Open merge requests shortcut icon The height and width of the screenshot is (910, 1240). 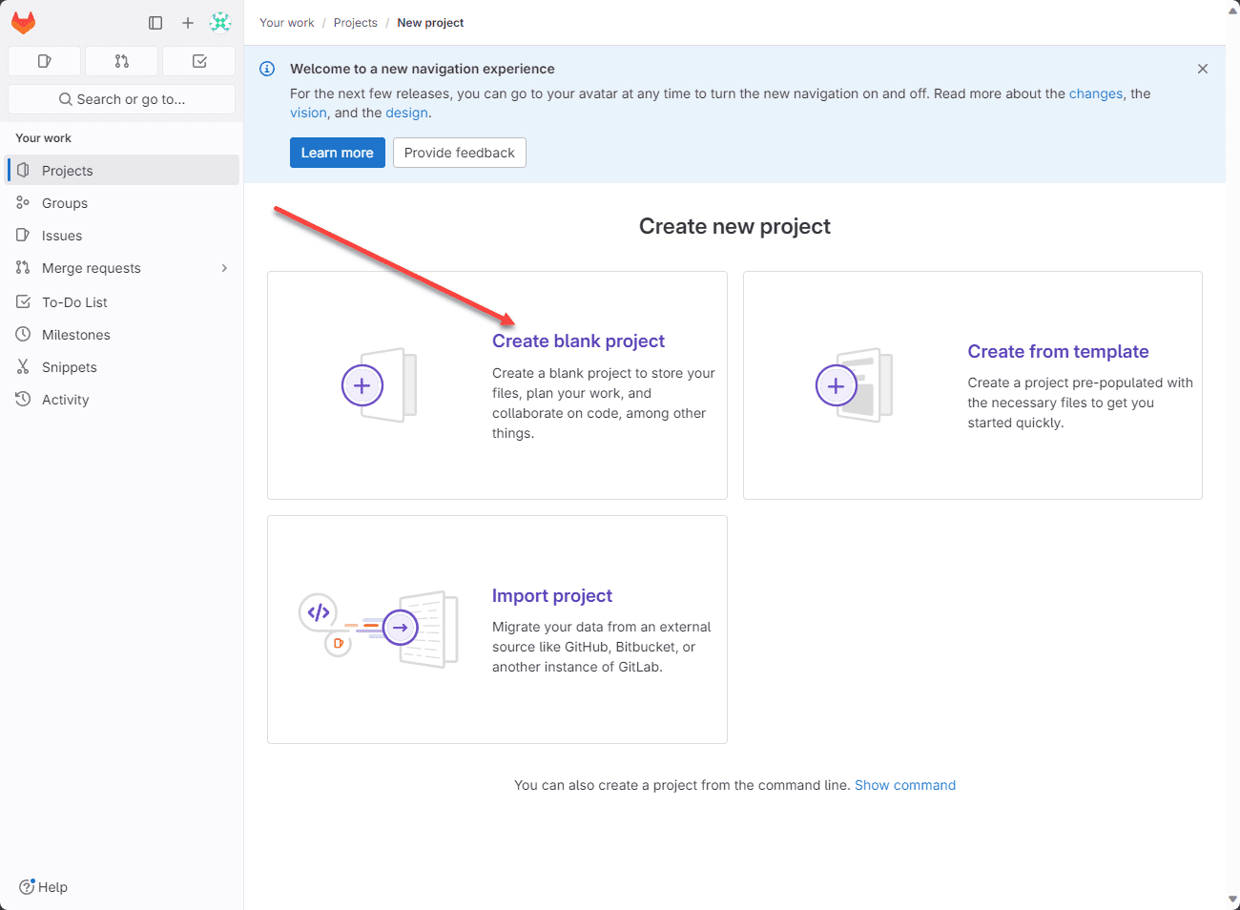[122, 61]
